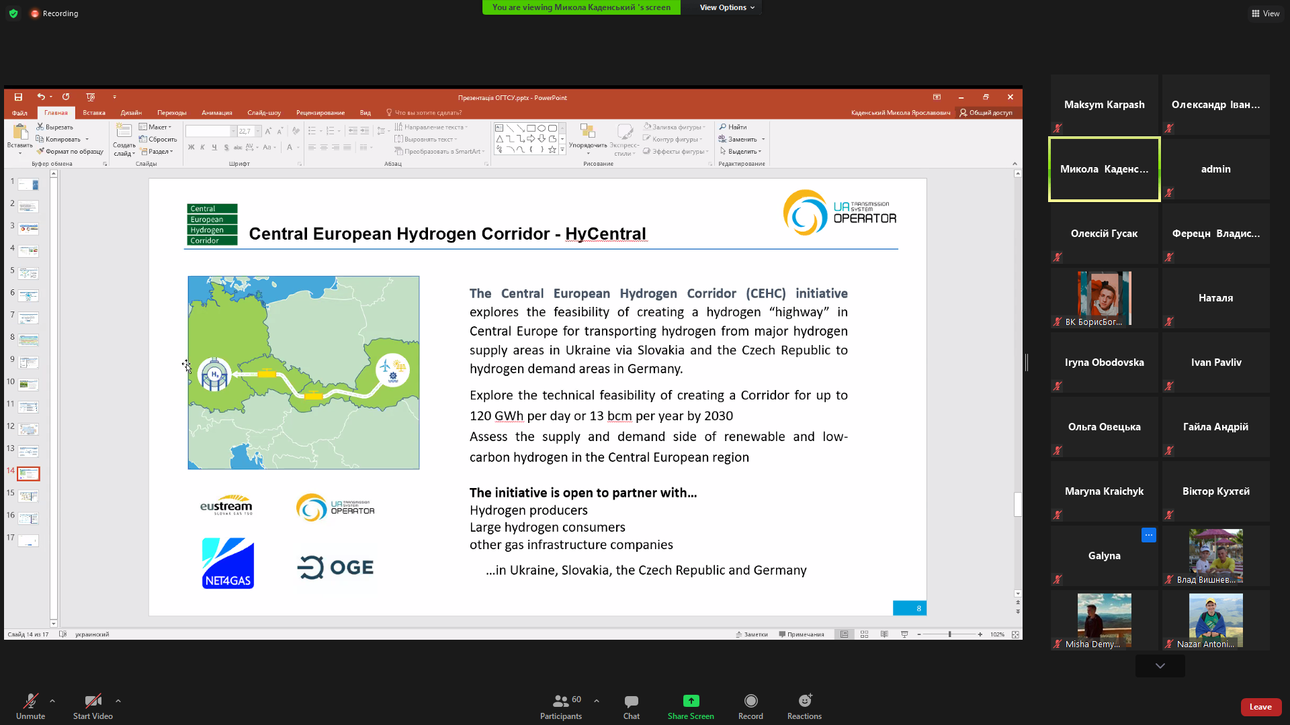Open the Вставка ribbon tab
The image size is (1290, 725).
tap(94, 113)
